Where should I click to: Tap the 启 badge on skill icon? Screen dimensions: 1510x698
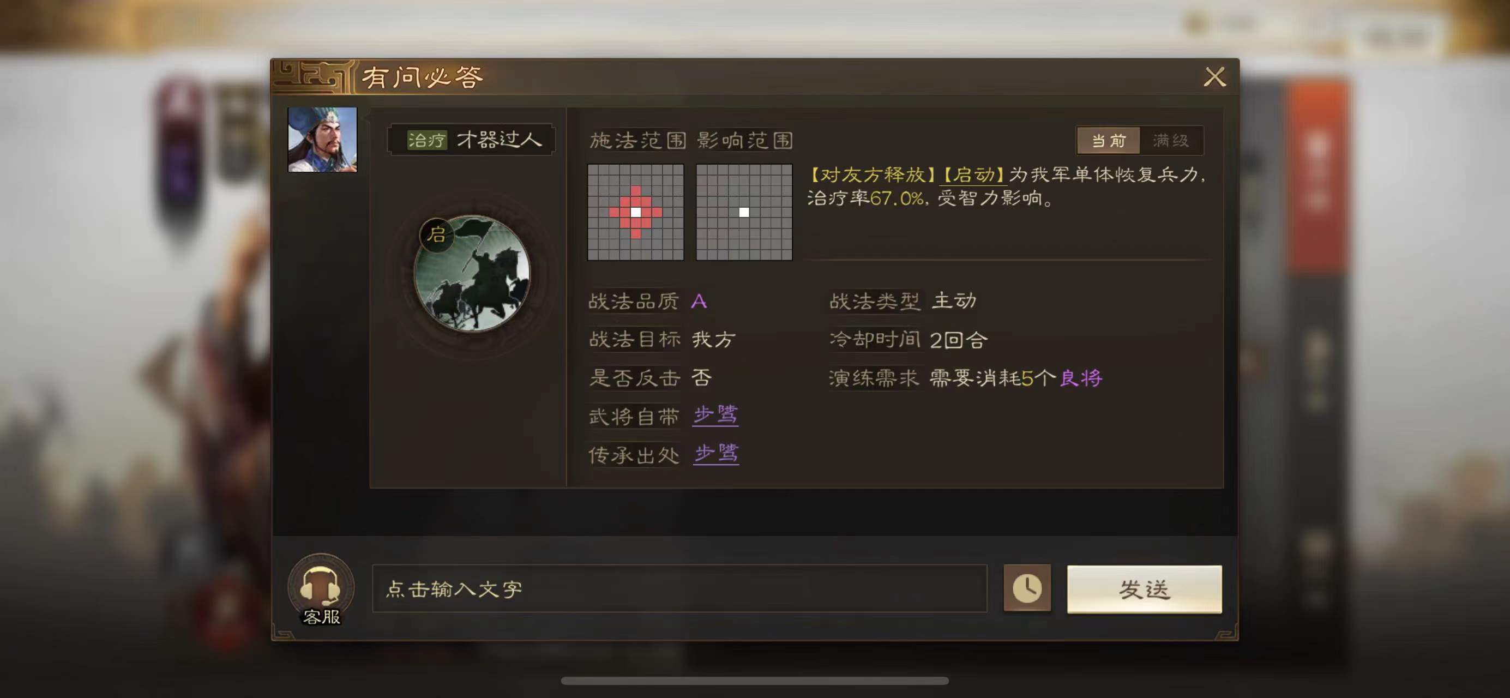(x=436, y=234)
